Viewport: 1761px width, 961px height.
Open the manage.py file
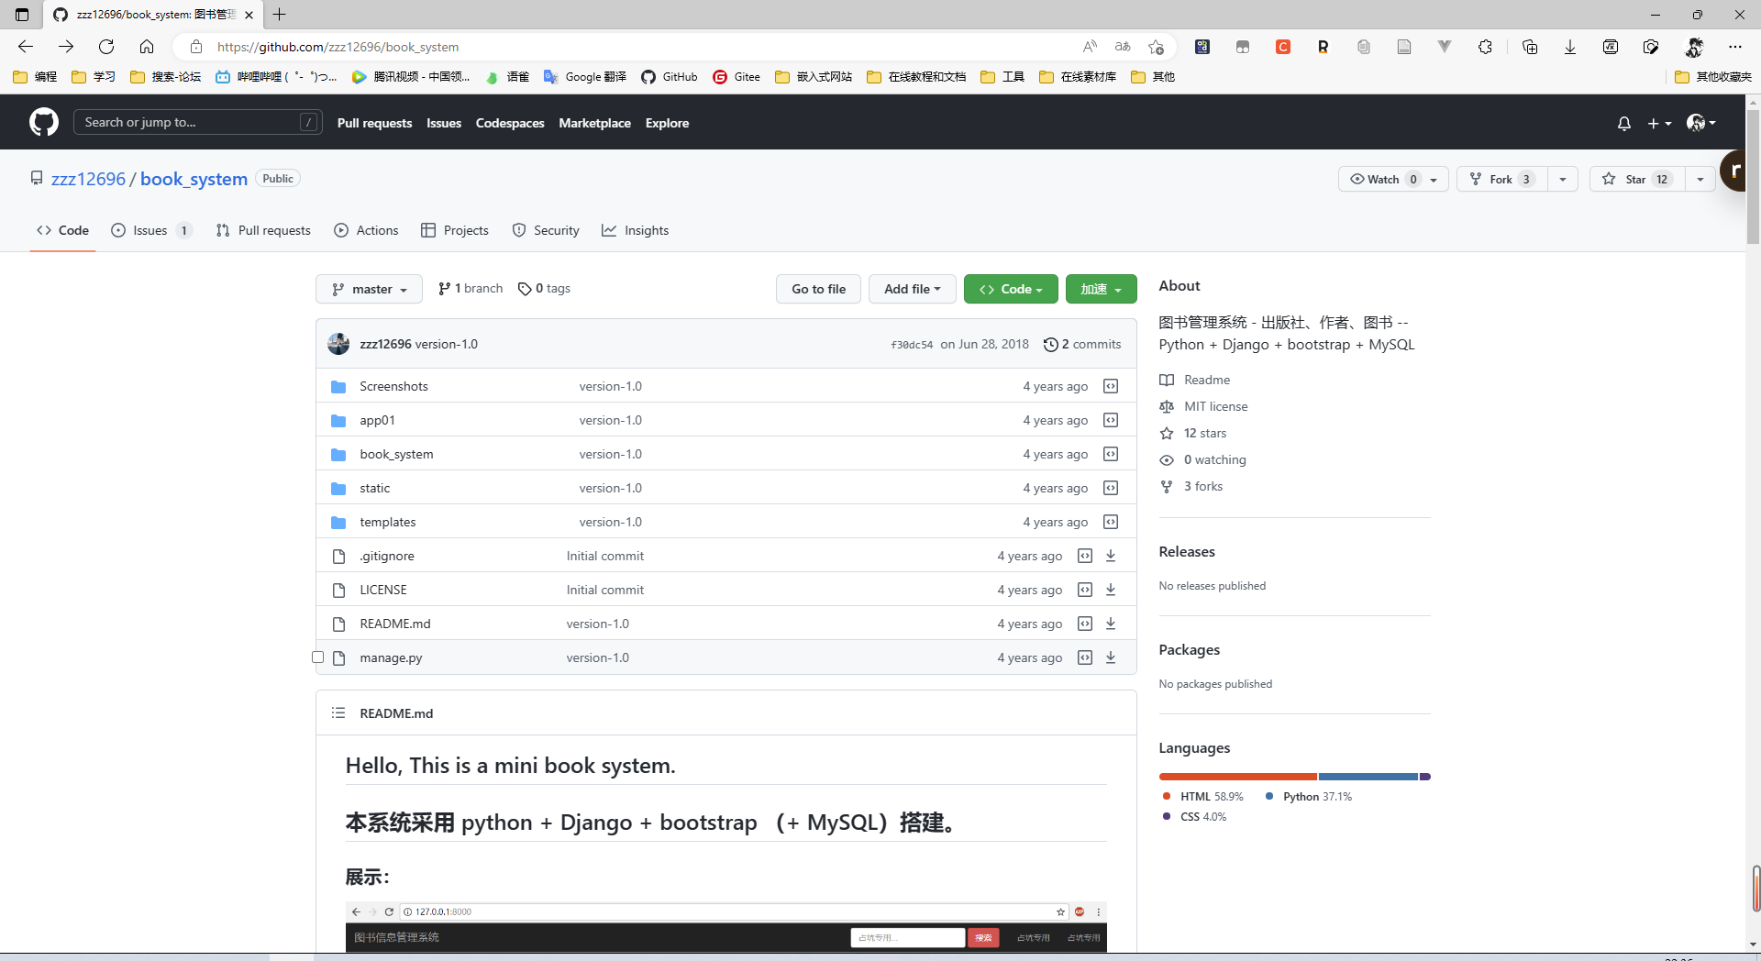click(x=391, y=657)
